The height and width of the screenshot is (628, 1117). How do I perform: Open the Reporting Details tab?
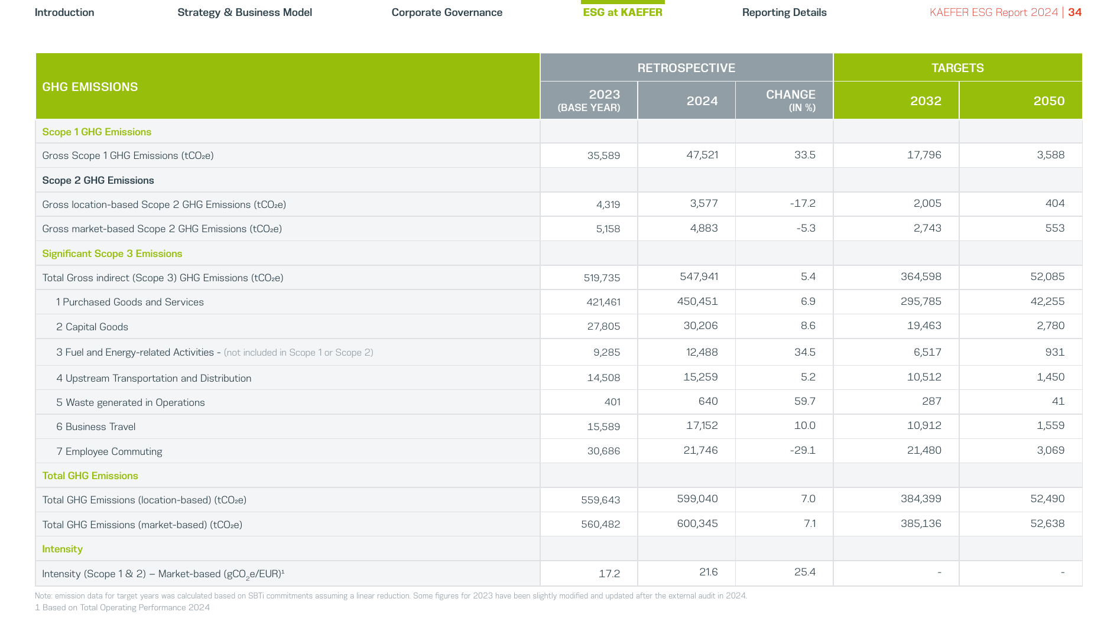(784, 12)
